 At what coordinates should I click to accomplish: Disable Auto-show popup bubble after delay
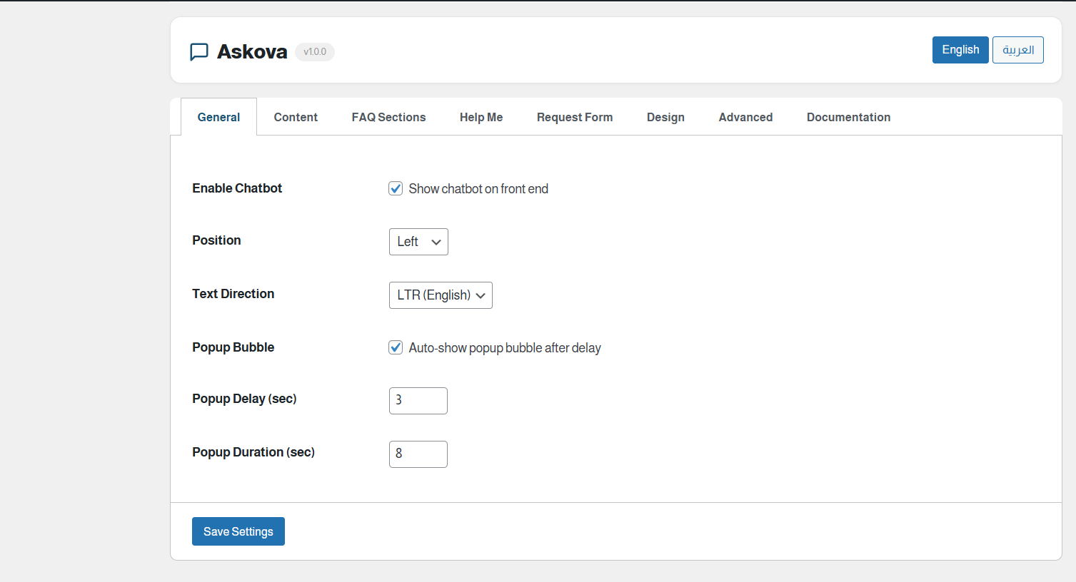pyautogui.click(x=396, y=347)
